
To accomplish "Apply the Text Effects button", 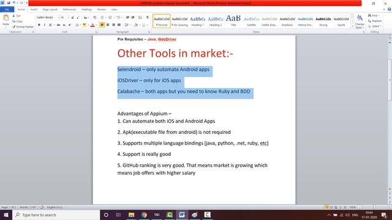I will (77, 25).
